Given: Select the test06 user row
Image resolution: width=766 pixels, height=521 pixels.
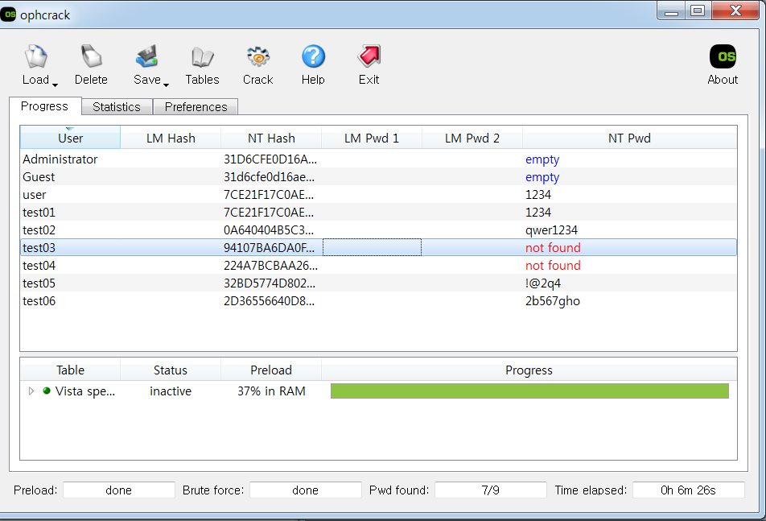Looking at the screenshot, I should (x=379, y=300).
